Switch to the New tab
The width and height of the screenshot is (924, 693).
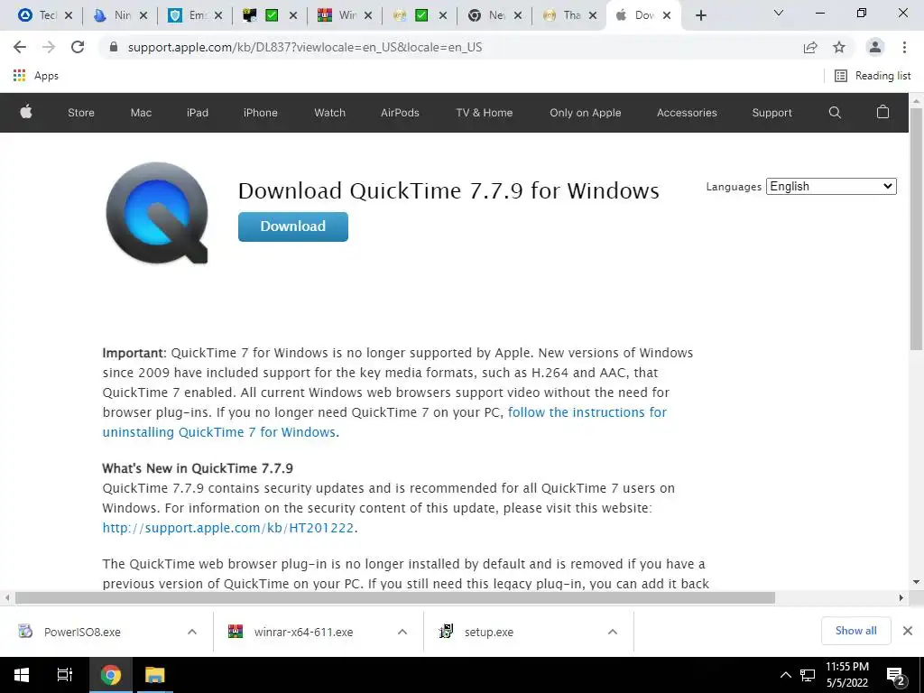pos(495,15)
